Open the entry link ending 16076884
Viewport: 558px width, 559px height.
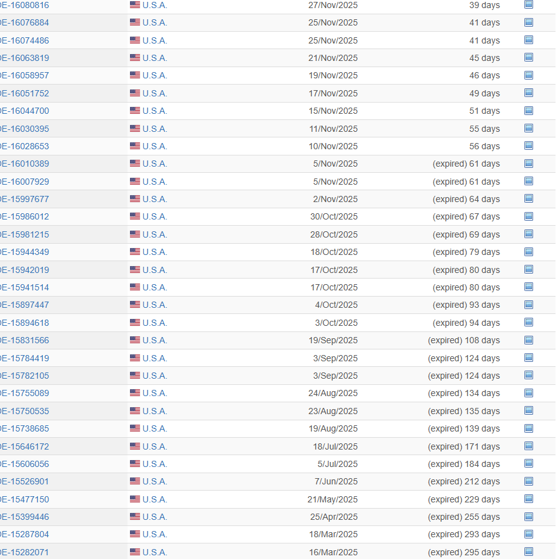pyautogui.click(x=24, y=22)
